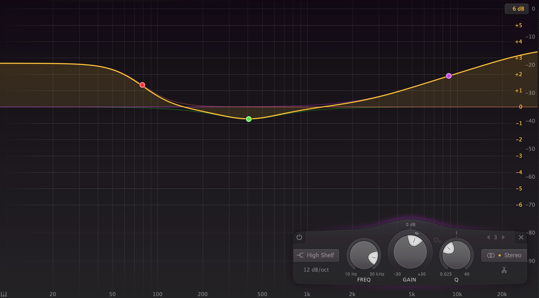This screenshot has height=298, width=539.
Task: Click the gain-Q interaction gear icon
Action: (437, 240)
